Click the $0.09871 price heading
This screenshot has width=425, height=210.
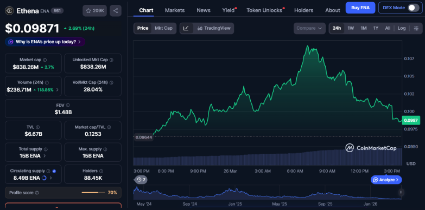tap(32, 28)
